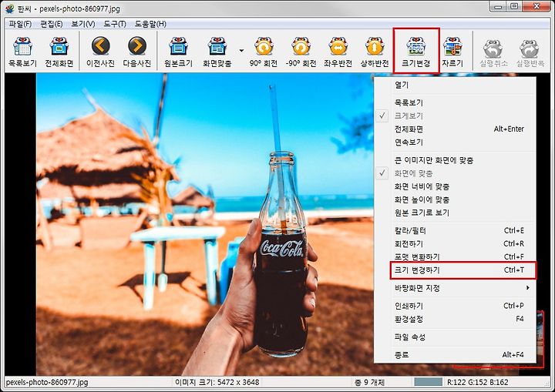The height and width of the screenshot is (392, 555).
Task: Choose 포맷 변환하기 in context menu
Action: click(455, 256)
